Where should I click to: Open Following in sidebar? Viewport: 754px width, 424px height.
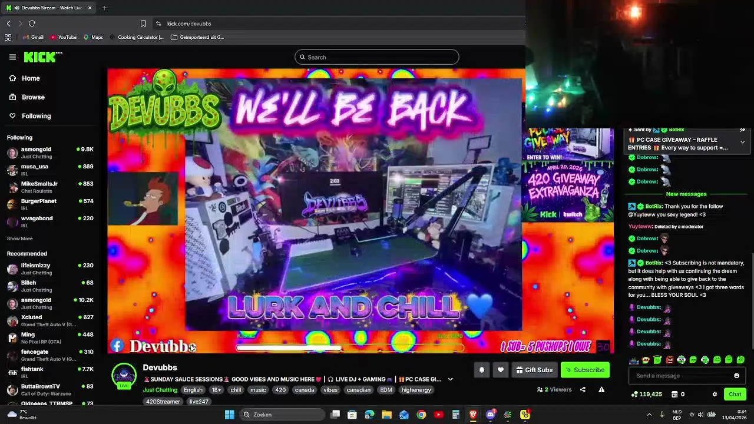coord(29,116)
